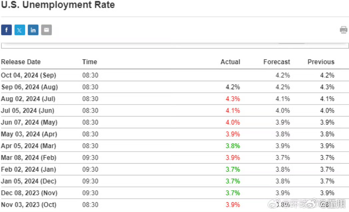Click the email share icon
Screen dimensions: 349x212
[46, 30]
